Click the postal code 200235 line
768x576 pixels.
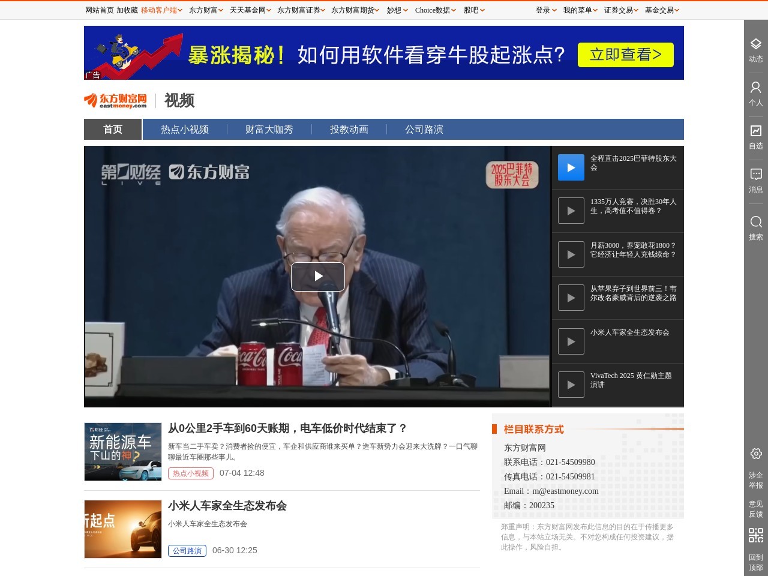pos(529,505)
